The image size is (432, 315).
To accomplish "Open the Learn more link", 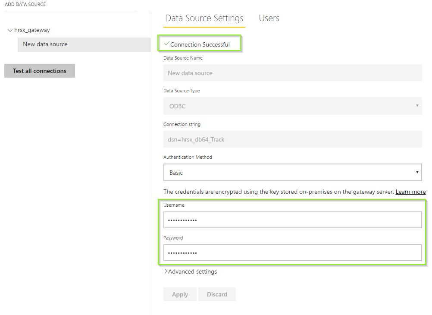I will (410, 192).
